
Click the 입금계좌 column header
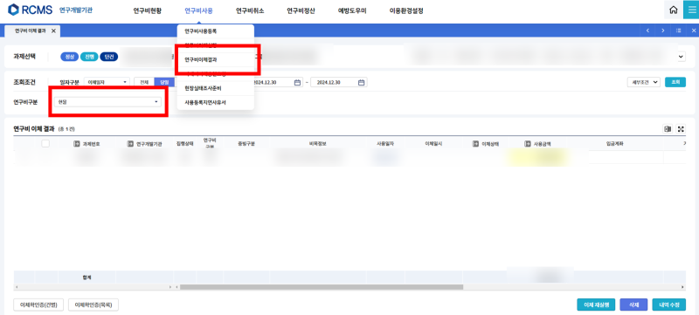pyautogui.click(x=614, y=144)
